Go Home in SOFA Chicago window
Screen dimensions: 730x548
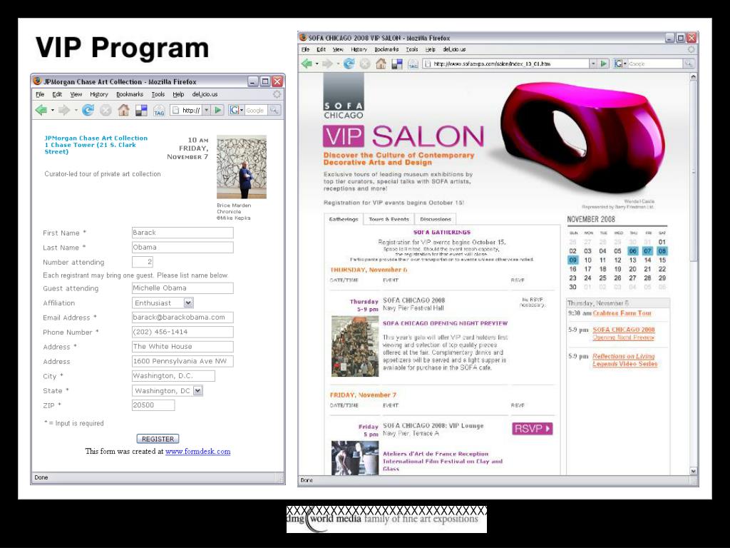(x=381, y=64)
